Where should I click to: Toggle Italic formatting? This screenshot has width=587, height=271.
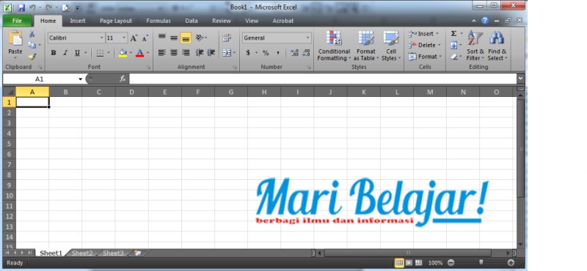coord(65,53)
